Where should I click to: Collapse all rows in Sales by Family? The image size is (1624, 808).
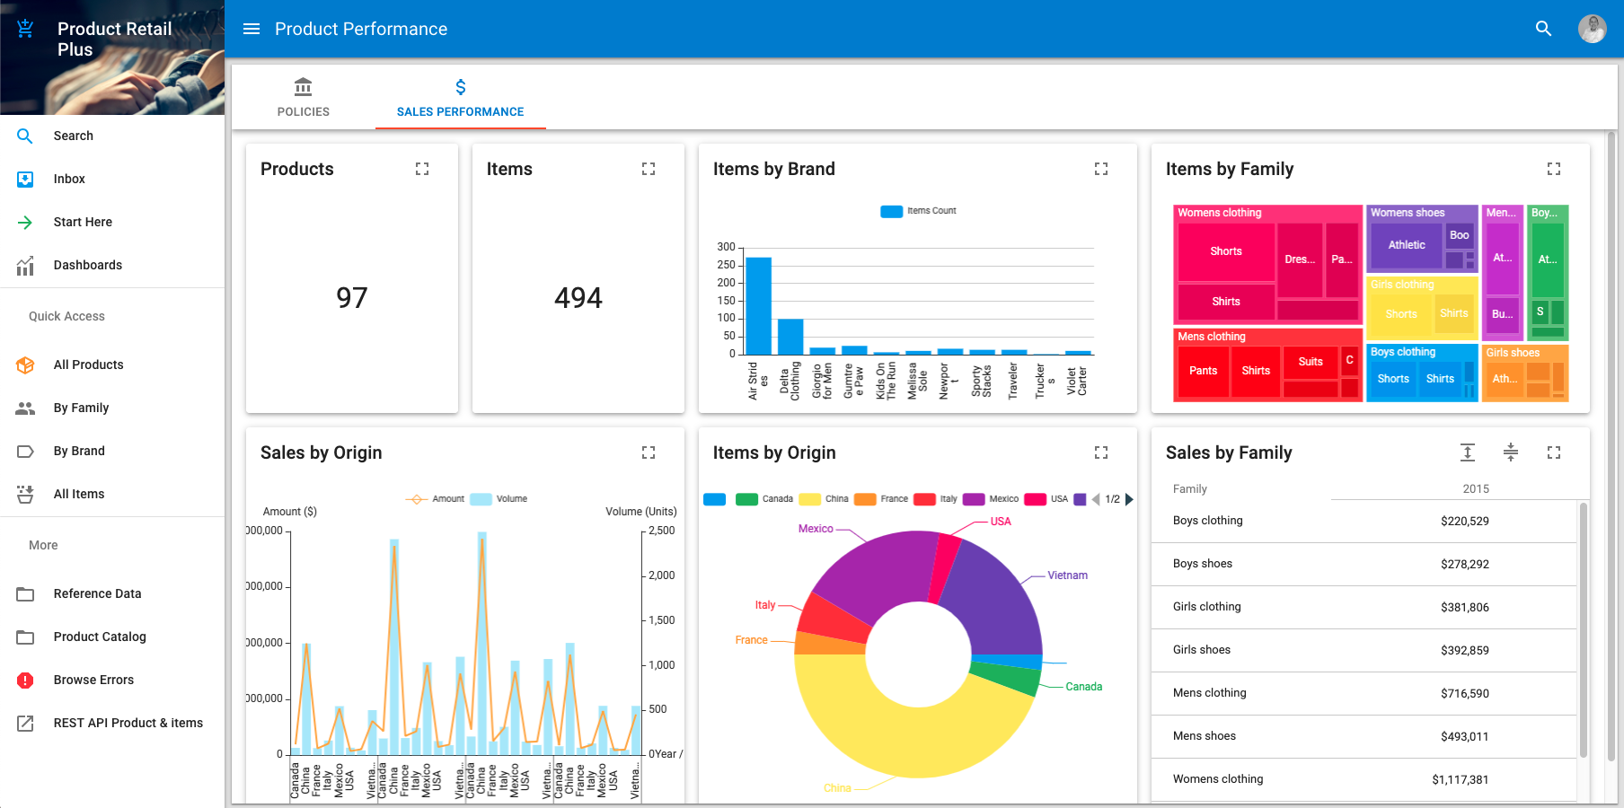pos(1511,452)
